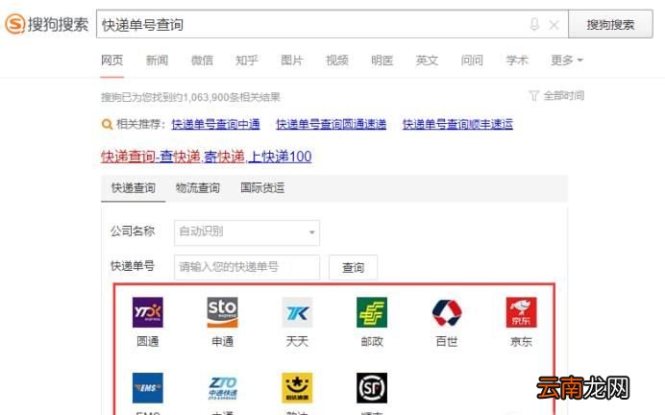Click the 查询 button

[353, 267]
